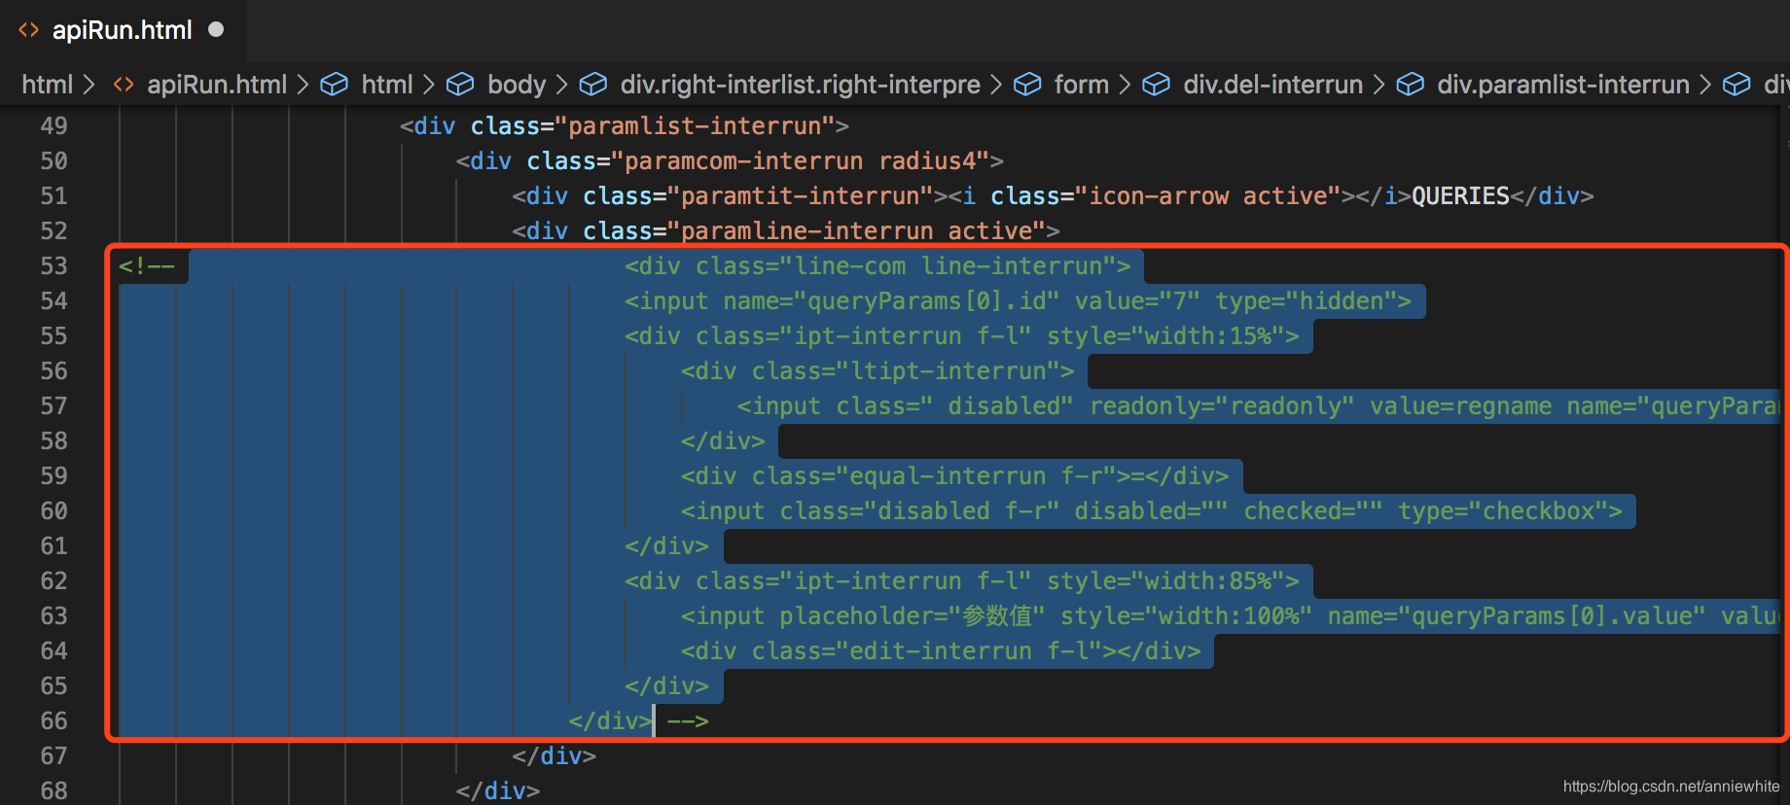Click unsaved-changes dot on apiRun.html tab
The width and height of the screenshot is (1790, 805).
(216, 29)
